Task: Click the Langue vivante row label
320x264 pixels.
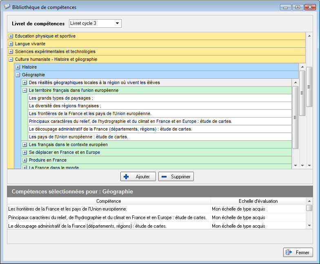Action: (x=30, y=44)
